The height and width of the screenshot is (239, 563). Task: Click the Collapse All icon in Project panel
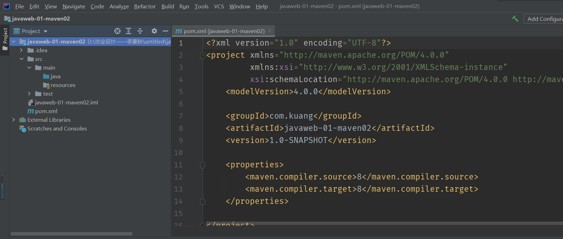[x=140, y=31]
